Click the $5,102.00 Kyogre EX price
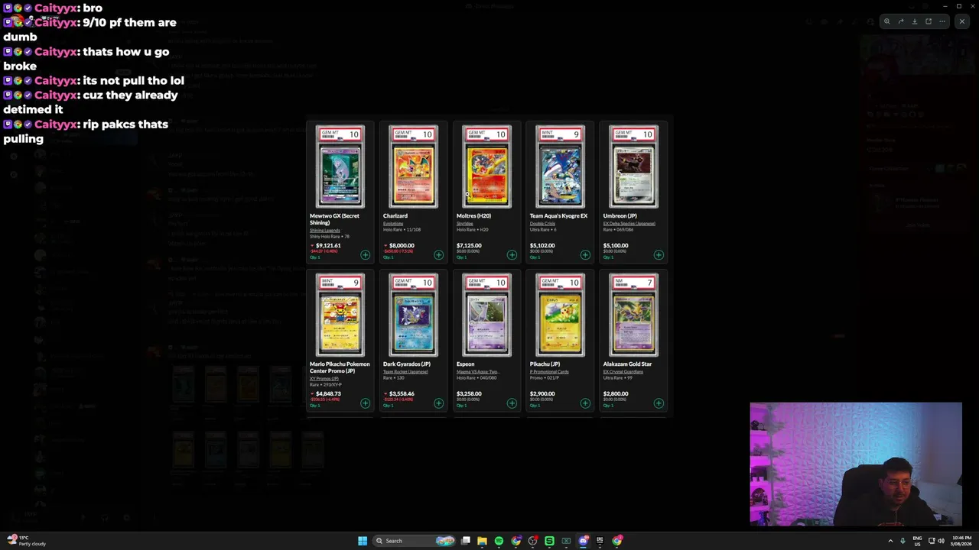This screenshot has width=979, height=550. coord(542,246)
